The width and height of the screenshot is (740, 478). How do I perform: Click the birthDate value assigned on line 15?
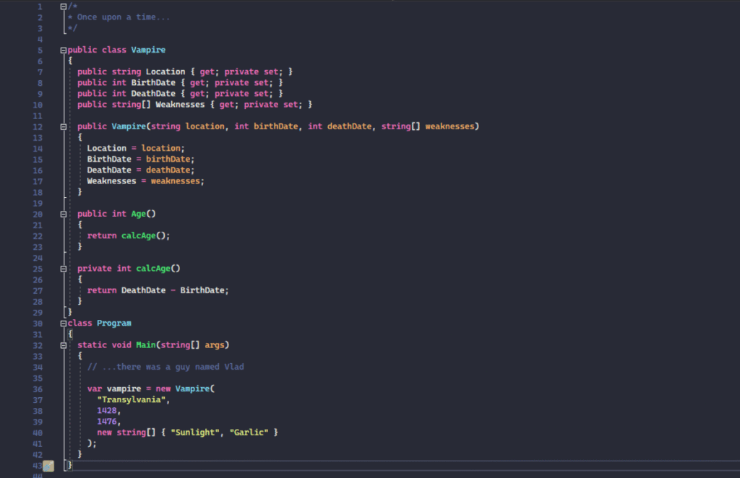[x=168, y=160]
